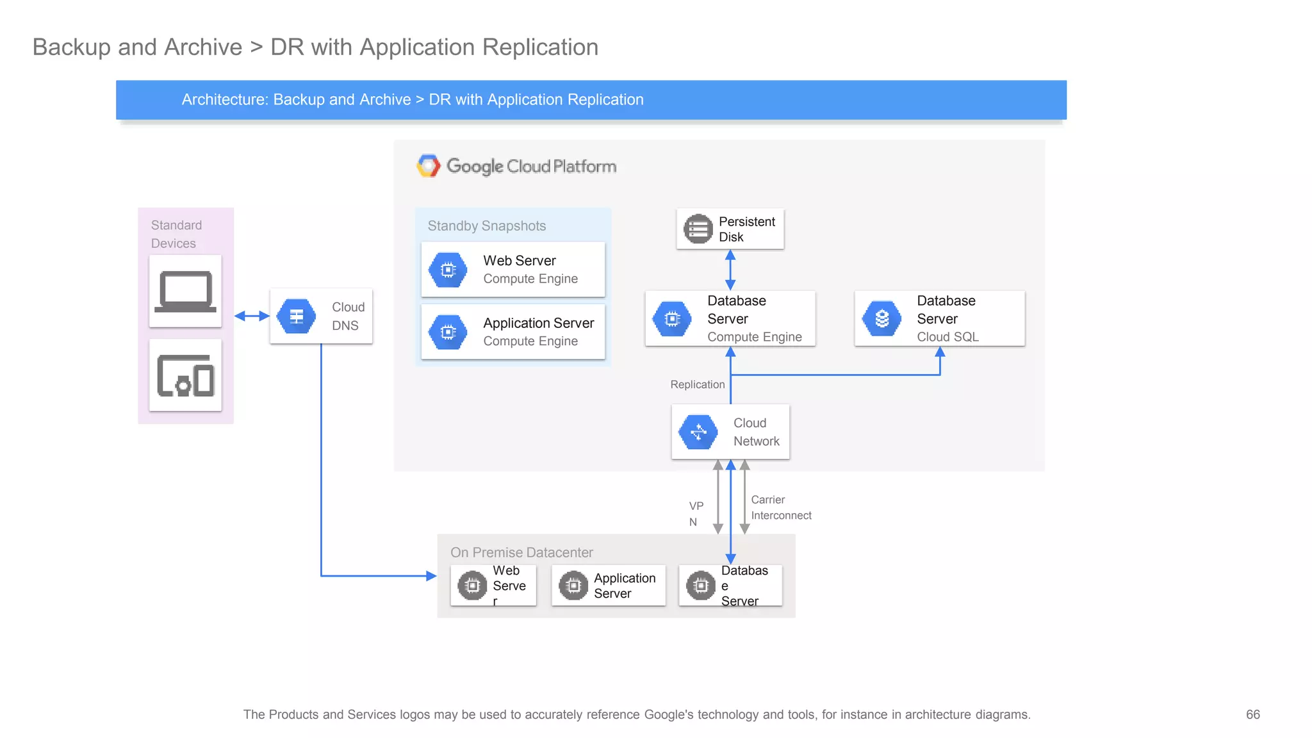1312x738 pixels.
Task: Click the 'VPN' connection label
Action: coord(696,514)
